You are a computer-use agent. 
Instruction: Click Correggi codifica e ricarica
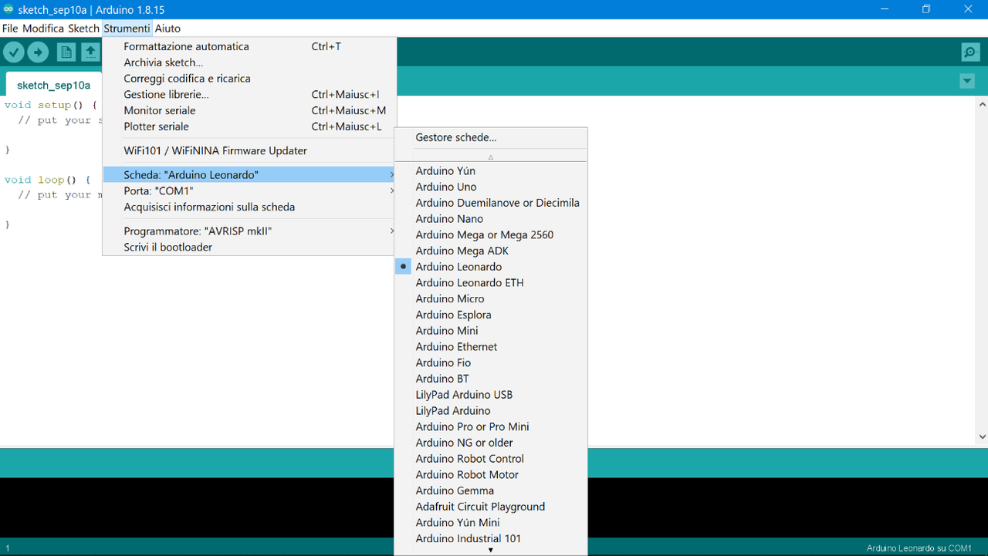[x=249, y=79]
